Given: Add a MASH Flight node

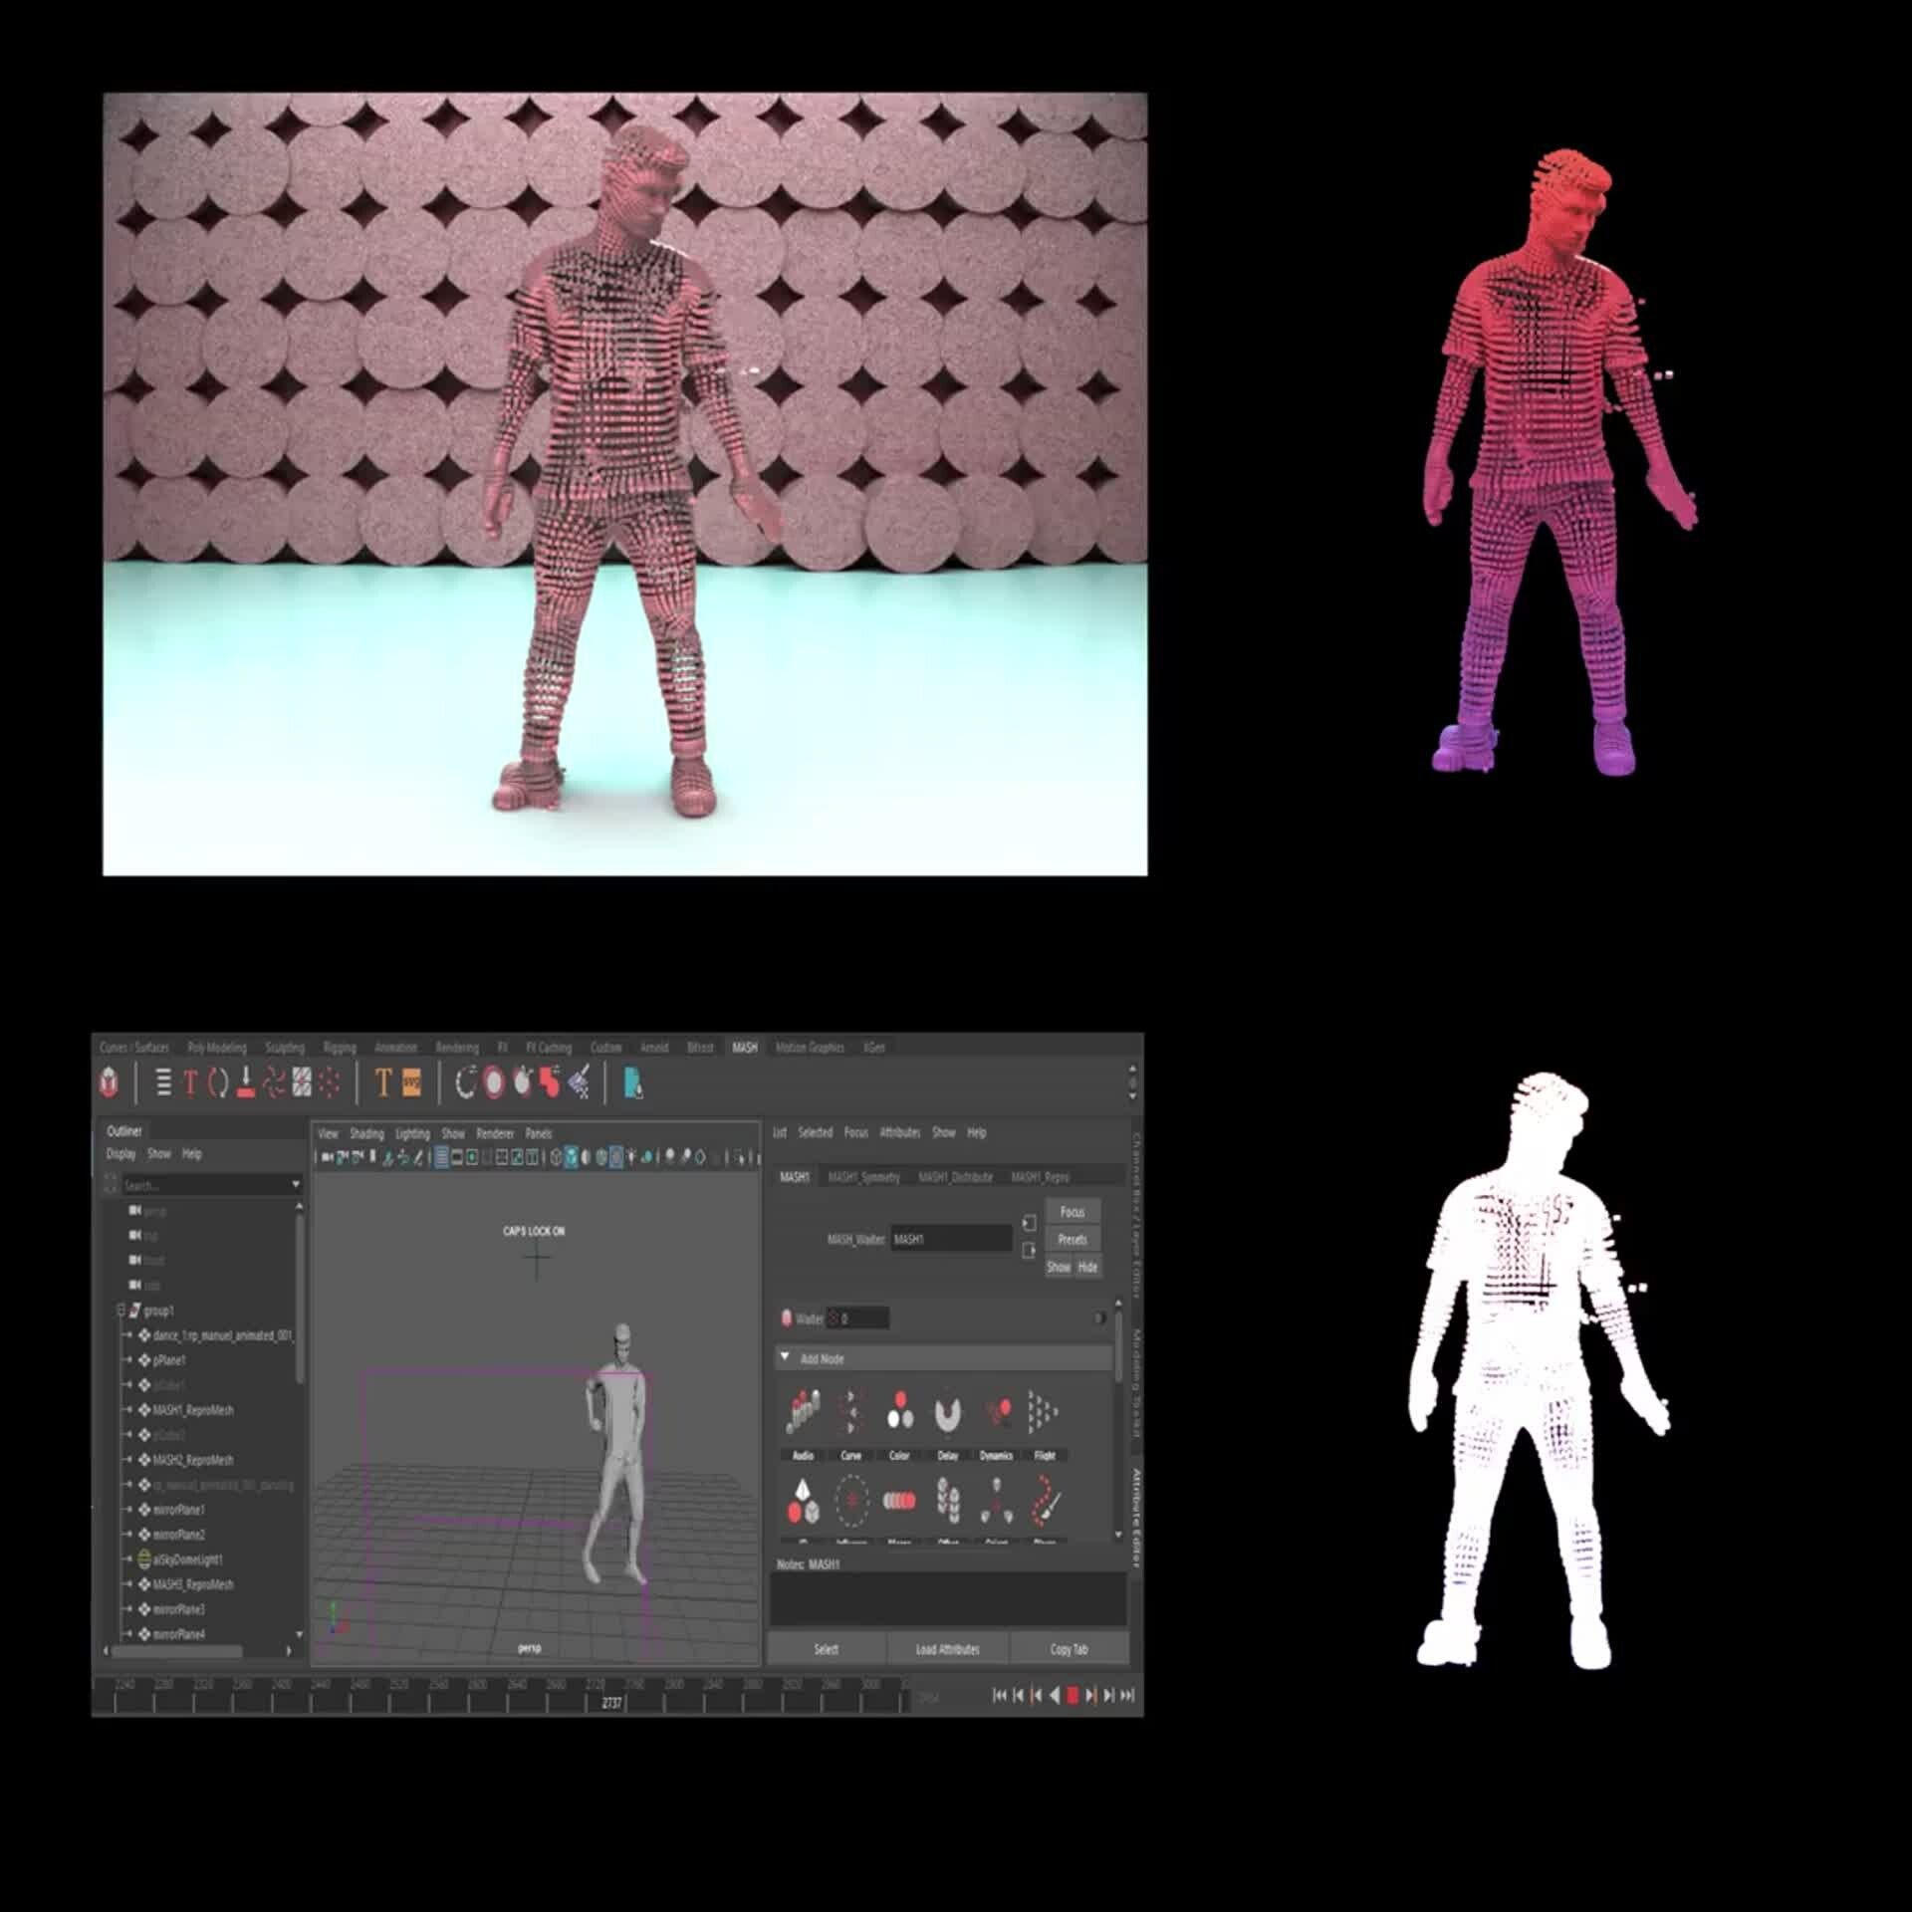Looking at the screenshot, I should [x=1044, y=1412].
